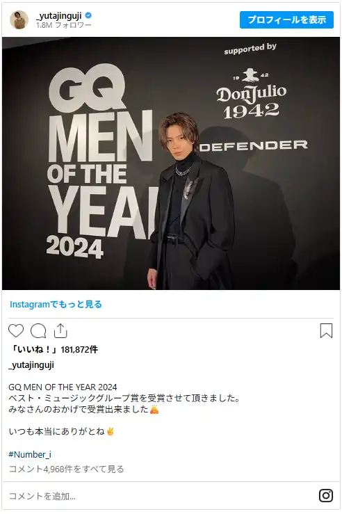View all comments via コメント4,968件をすべて見る
This screenshot has width=342, height=514.
[66, 469]
